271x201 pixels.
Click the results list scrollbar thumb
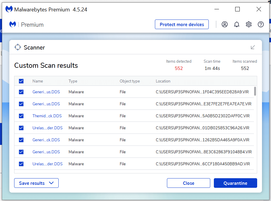pos(255,91)
